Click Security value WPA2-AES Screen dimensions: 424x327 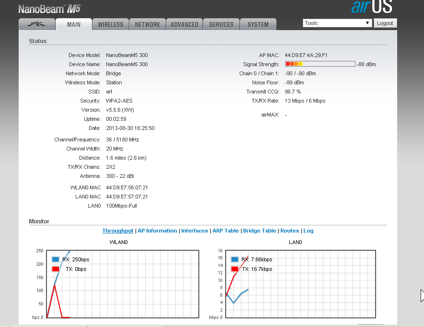[x=119, y=101]
